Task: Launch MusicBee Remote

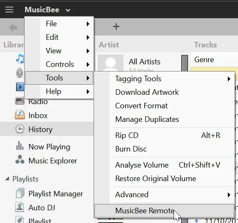Action: [x=164, y=211]
